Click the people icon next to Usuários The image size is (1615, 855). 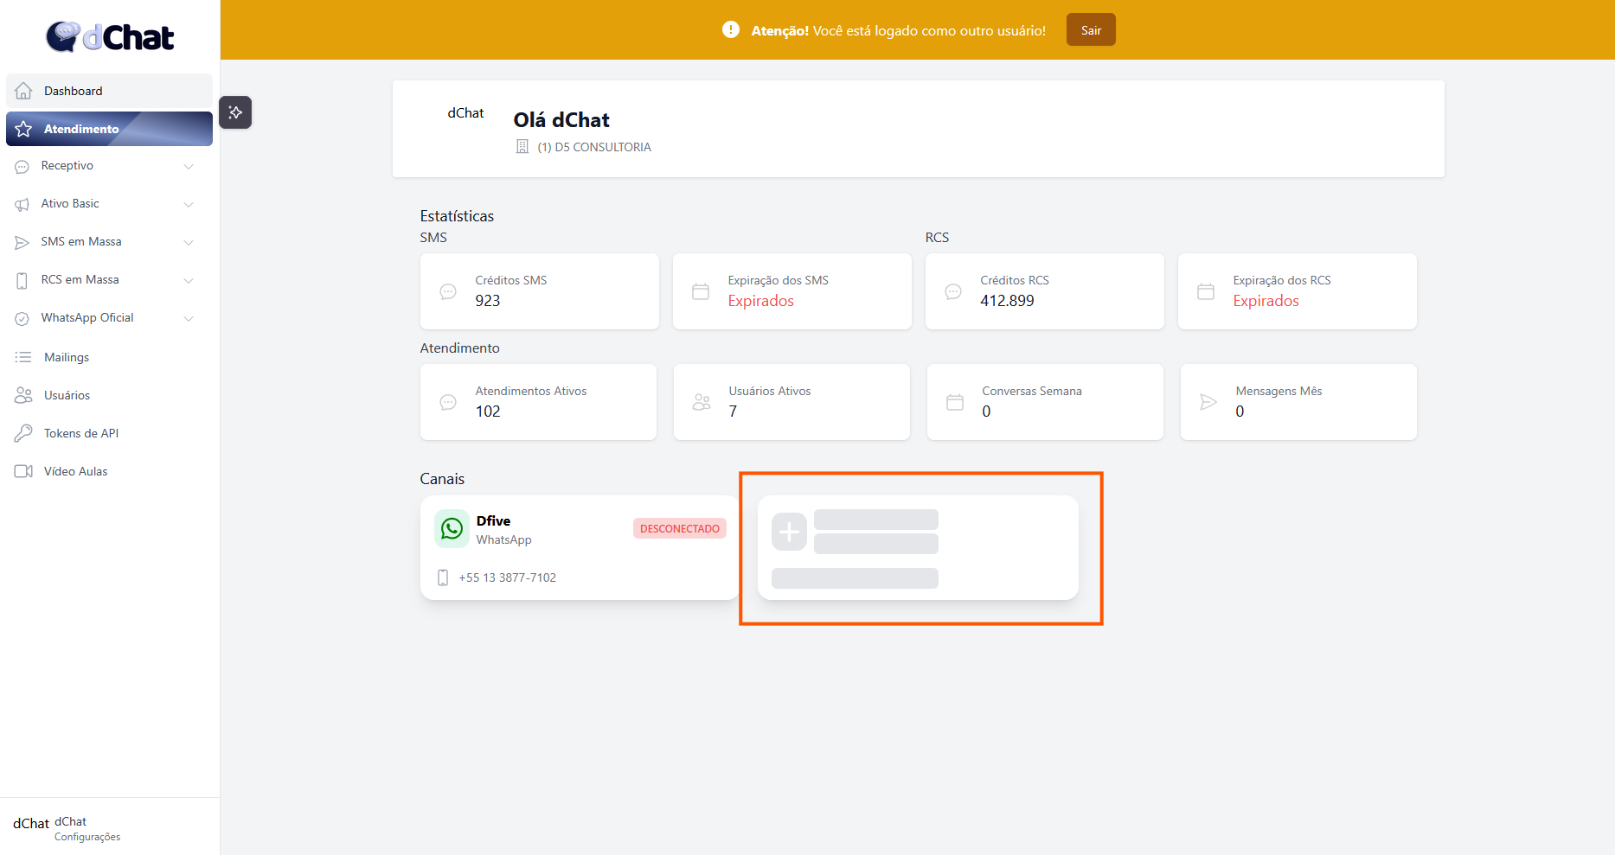point(23,395)
